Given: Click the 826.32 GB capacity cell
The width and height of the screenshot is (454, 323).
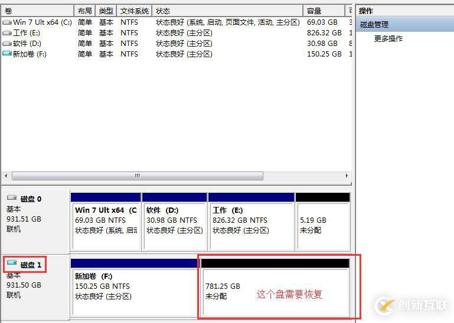Looking at the screenshot, I should click(x=324, y=33).
